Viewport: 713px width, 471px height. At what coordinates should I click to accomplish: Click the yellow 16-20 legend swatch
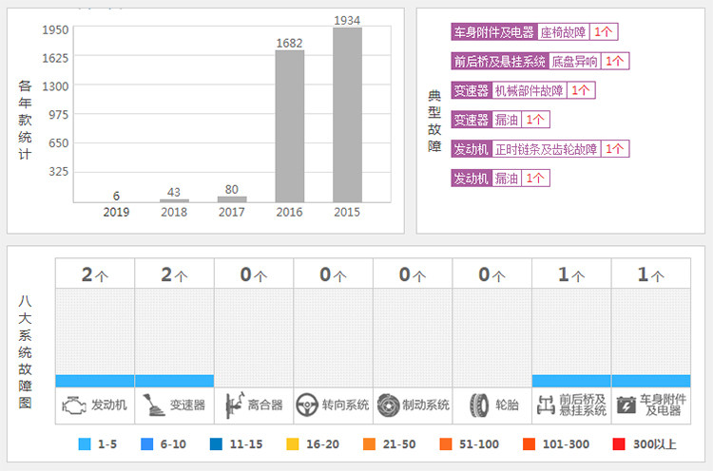tap(293, 443)
